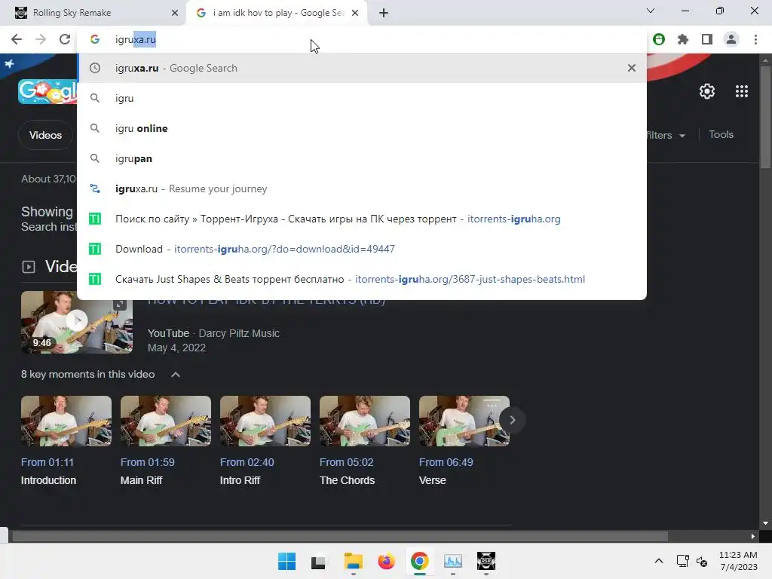
Task: Open the 'From 06:49 Verse' moment
Action: (x=464, y=441)
